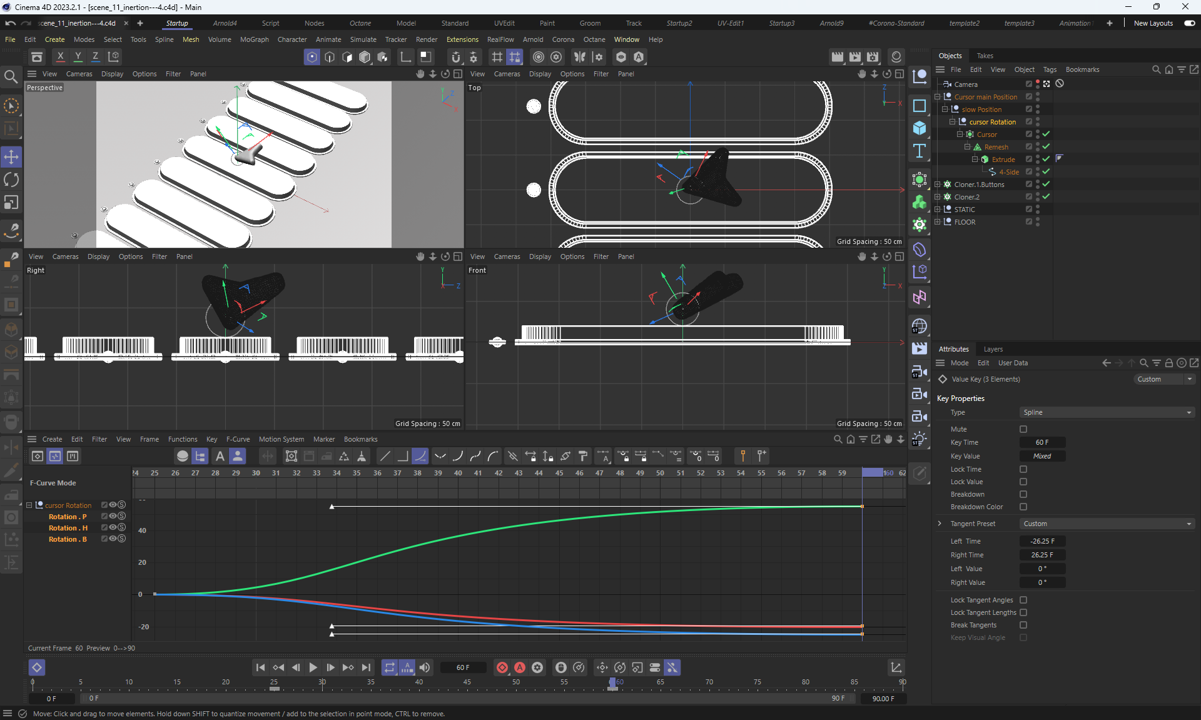Open the key Type Spline dropdown
1201x720 pixels.
[1106, 412]
